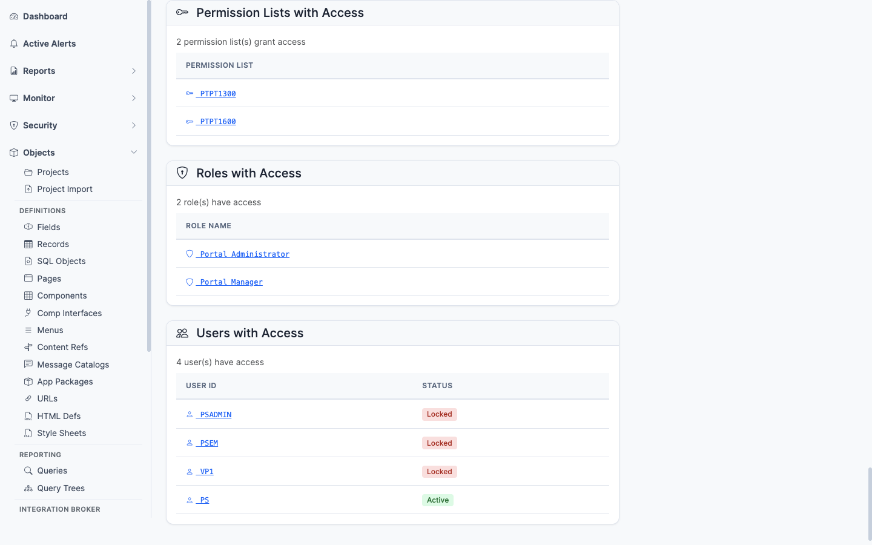Click the main page scrollbar thumb
This screenshot has width=872, height=545.
tap(870, 504)
